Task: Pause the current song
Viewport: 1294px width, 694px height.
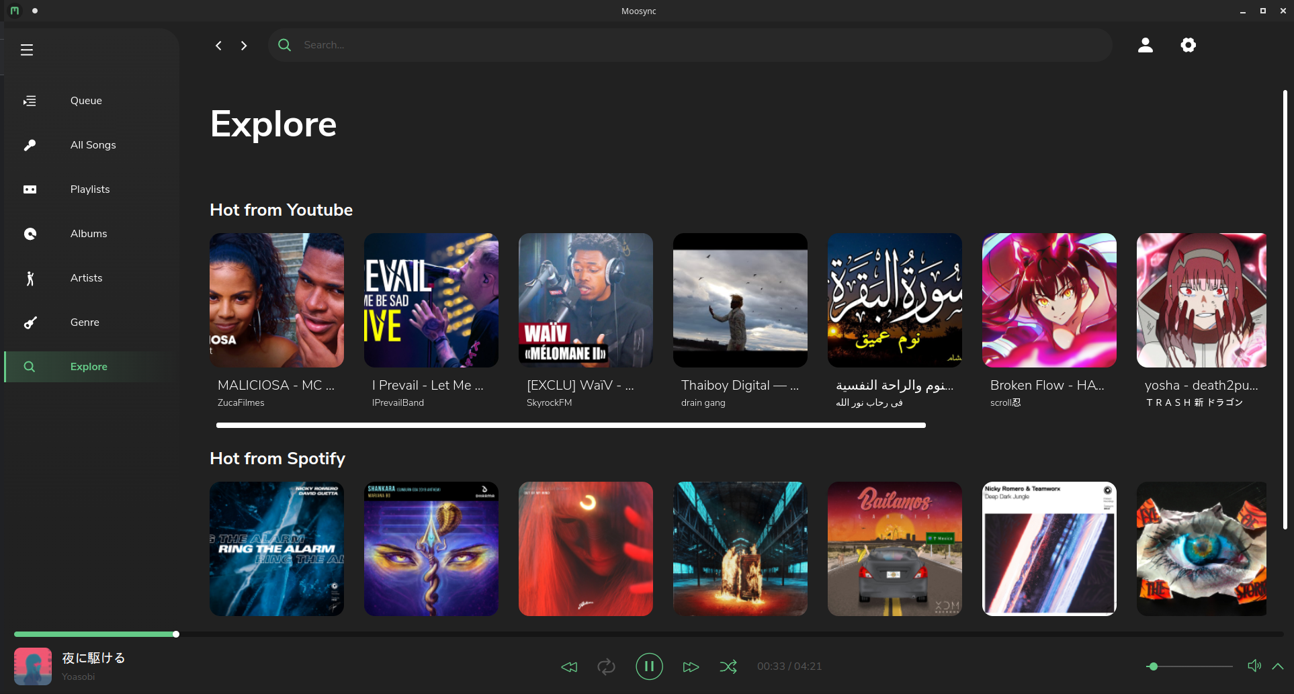Action: click(x=649, y=666)
